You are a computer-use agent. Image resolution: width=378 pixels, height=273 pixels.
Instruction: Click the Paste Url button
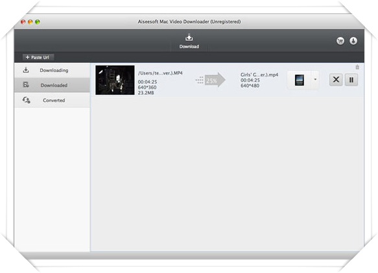[x=38, y=58]
